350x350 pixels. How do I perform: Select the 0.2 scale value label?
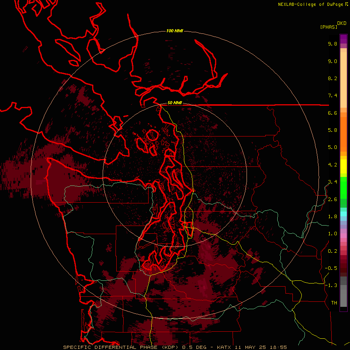click(332, 251)
